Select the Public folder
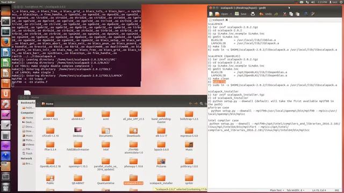This screenshot has width=344, height=193. point(50,180)
